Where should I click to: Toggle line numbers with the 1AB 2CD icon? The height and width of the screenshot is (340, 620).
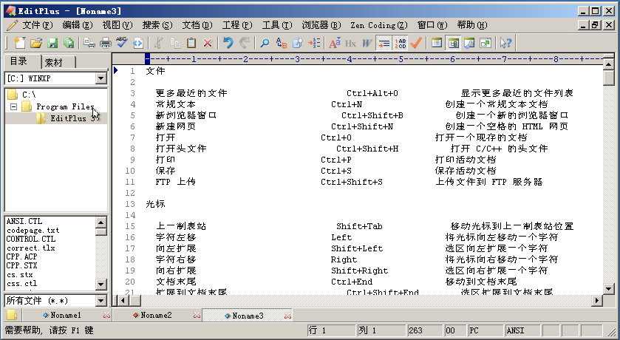coord(400,43)
